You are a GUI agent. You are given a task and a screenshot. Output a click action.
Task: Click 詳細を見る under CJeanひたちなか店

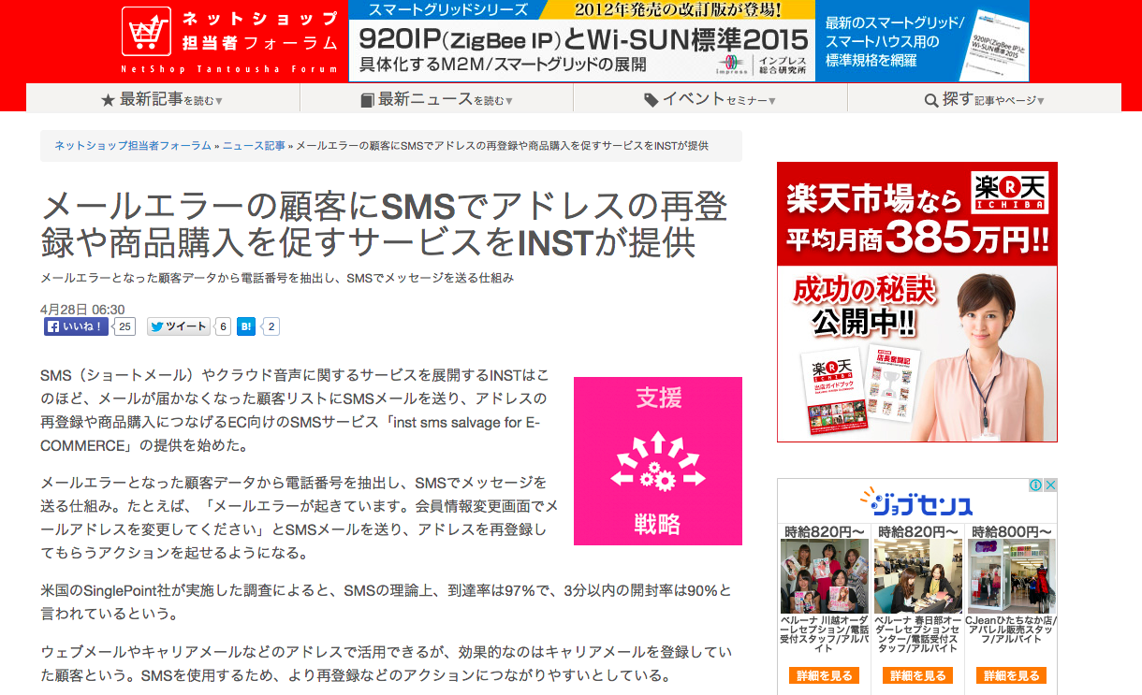click(1011, 675)
